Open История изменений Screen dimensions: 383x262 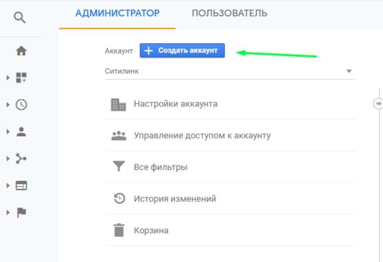175,199
